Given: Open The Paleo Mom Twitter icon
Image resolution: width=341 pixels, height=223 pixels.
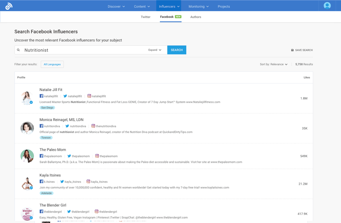Looking at the screenshot, I should 69,156.
